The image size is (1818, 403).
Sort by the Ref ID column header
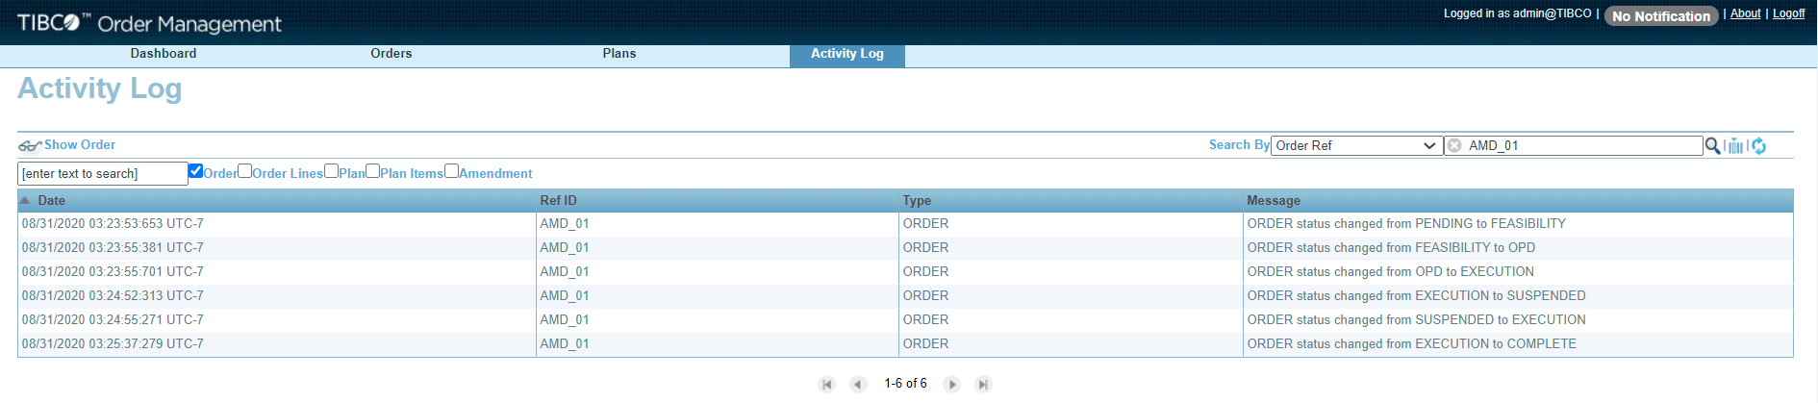[x=717, y=200]
